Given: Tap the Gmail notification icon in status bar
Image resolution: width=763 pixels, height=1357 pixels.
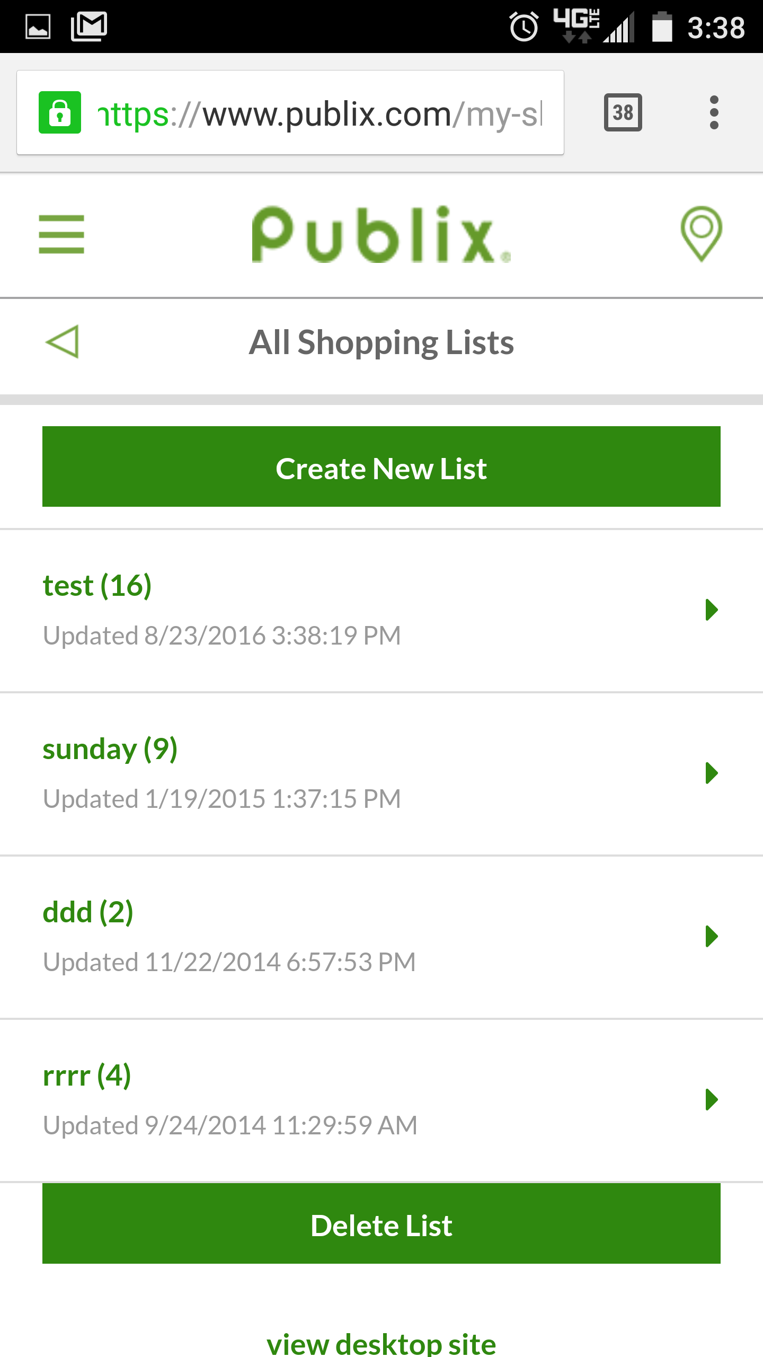Looking at the screenshot, I should coord(89,27).
